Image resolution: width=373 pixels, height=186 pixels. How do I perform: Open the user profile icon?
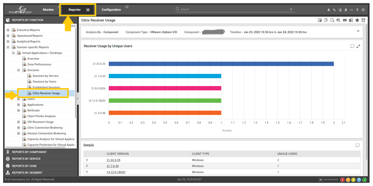[x=329, y=10]
